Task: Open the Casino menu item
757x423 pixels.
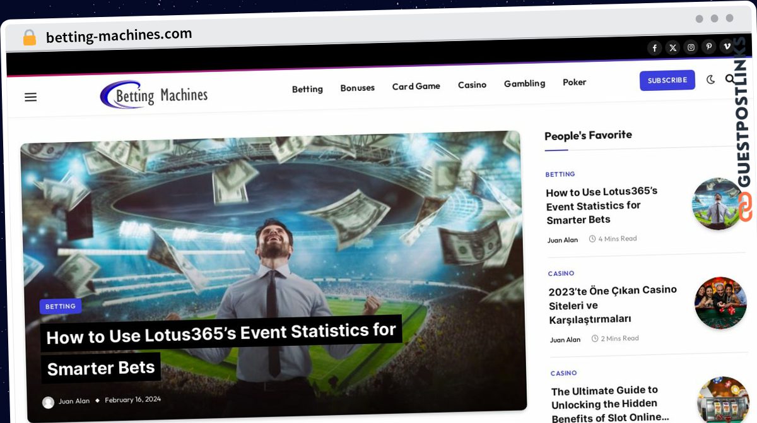Action: 472,85
